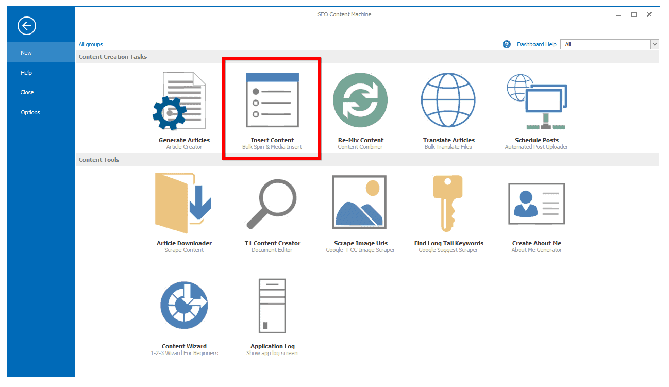
Task: Click the Google + CC Image Scraper subtitle
Action: [x=360, y=250]
